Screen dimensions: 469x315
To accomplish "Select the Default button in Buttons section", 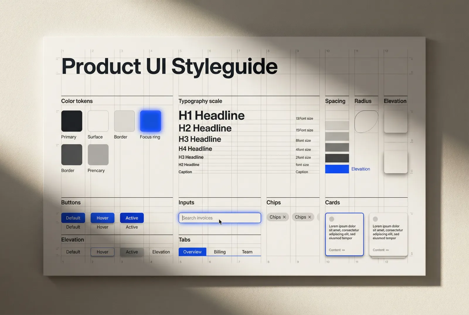I will (x=73, y=218).
